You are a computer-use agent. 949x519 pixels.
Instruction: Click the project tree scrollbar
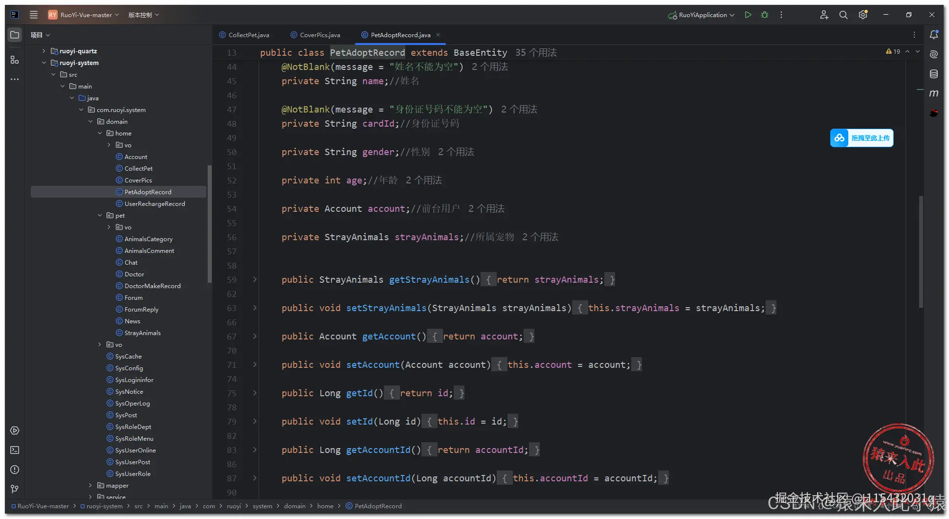click(210, 224)
